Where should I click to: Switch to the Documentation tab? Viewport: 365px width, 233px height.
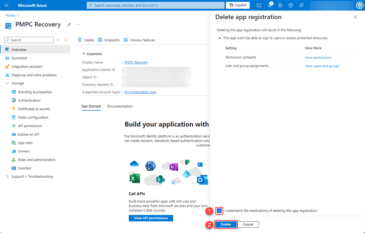coord(120,106)
